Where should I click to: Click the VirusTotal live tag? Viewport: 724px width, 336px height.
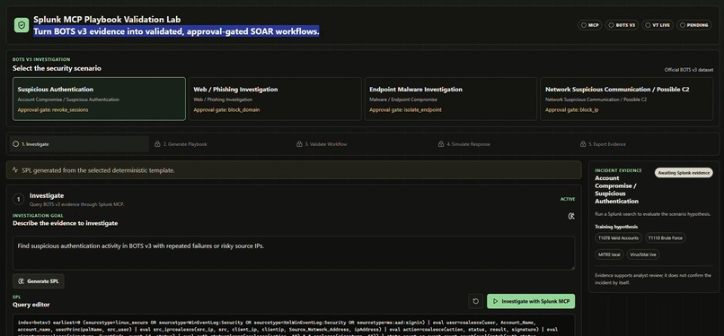[x=643, y=254]
